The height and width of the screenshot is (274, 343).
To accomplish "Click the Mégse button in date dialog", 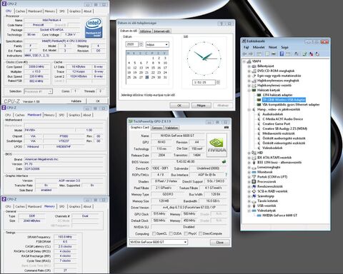I will coord(201,105).
